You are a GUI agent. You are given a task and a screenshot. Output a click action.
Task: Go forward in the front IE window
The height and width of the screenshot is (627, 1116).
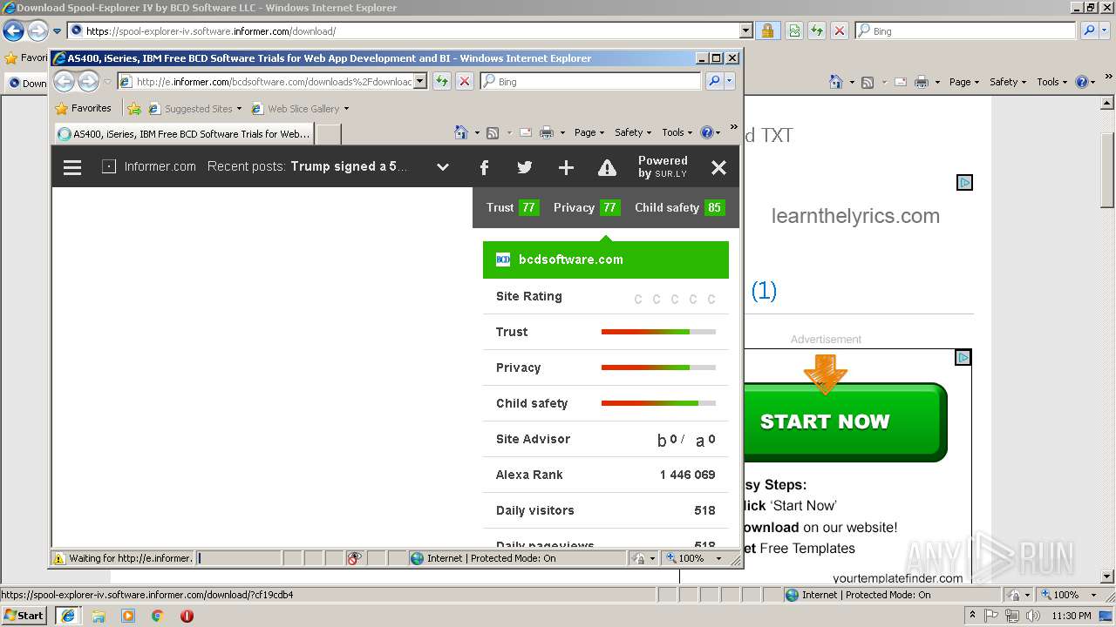coord(88,81)
